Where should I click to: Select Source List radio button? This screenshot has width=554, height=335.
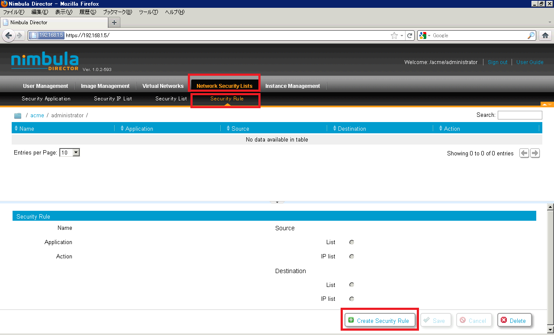tap(351, 242)
